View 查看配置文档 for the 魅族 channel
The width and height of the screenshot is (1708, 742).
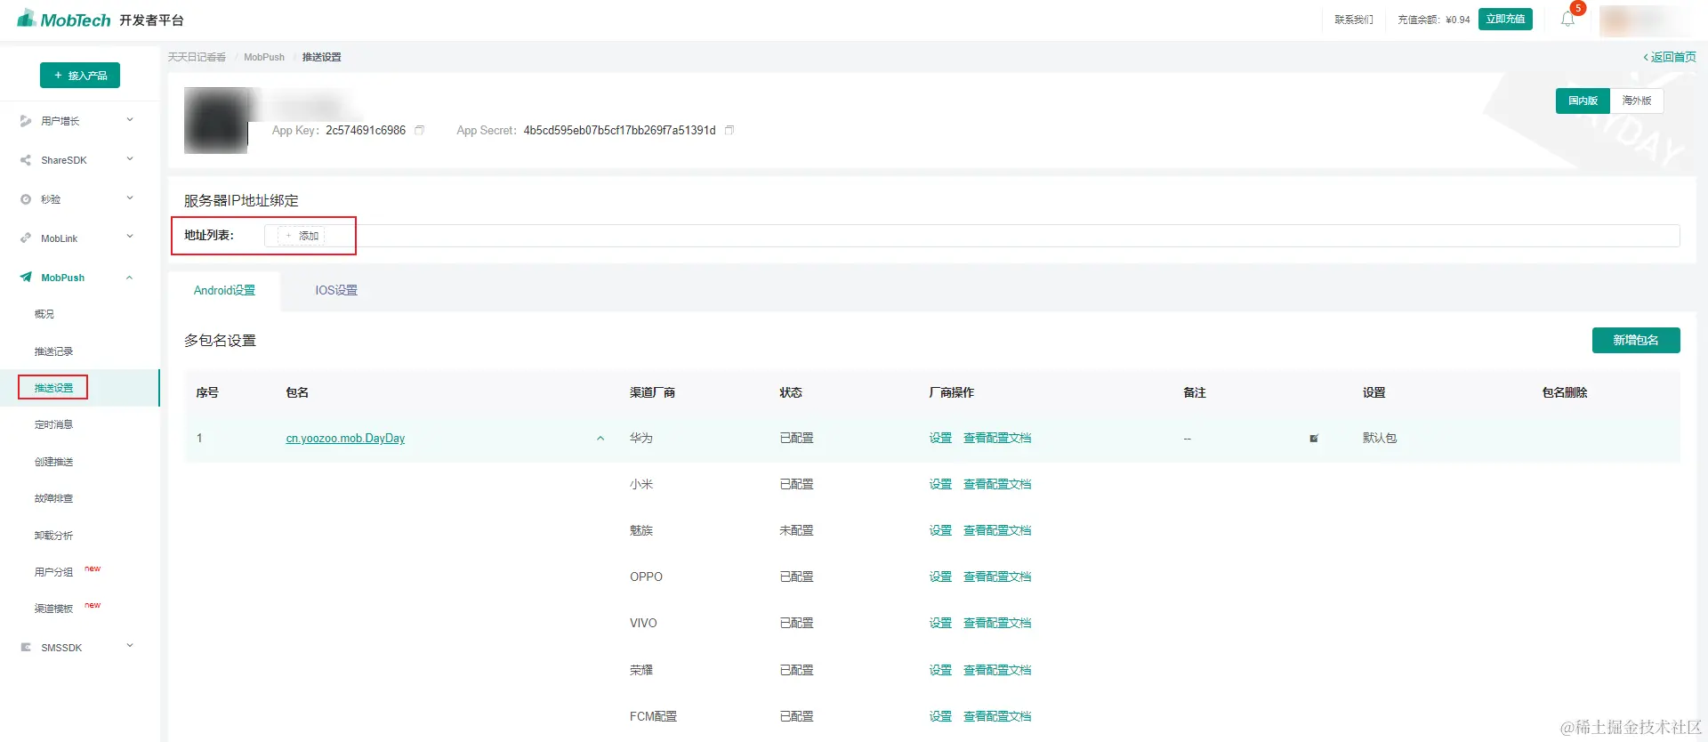tap(997, 530)
